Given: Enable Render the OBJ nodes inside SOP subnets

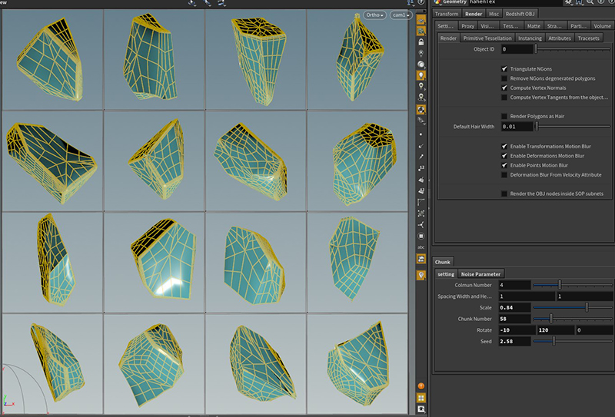Looking at the screenshot, I should tap(504, 194).
